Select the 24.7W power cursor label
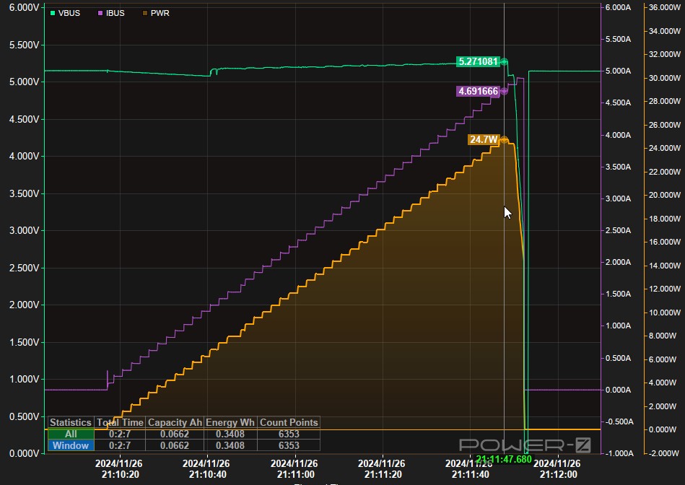 (484, 140)
